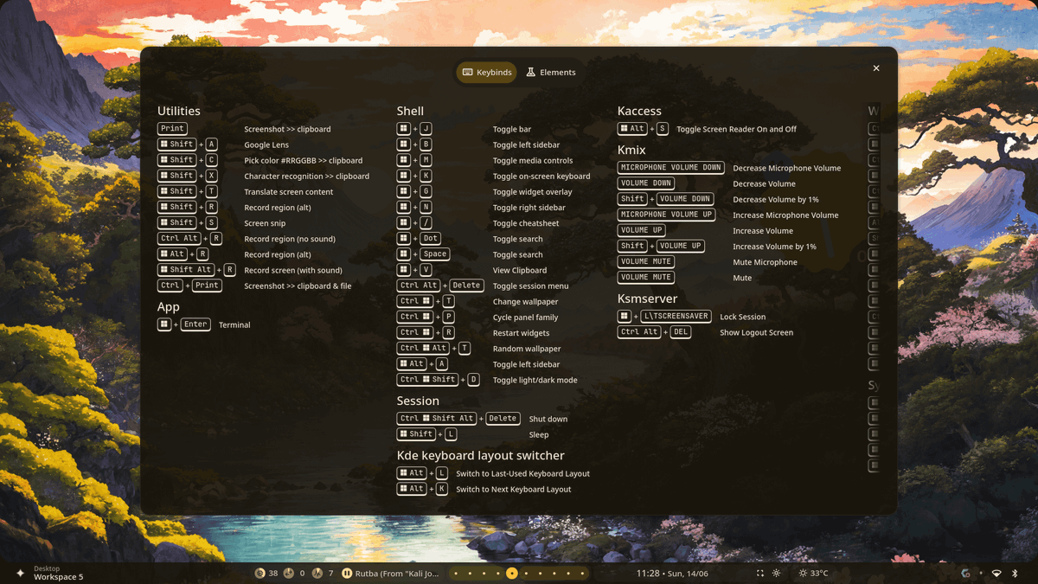Switch to the Elements tab

(551, 73)
